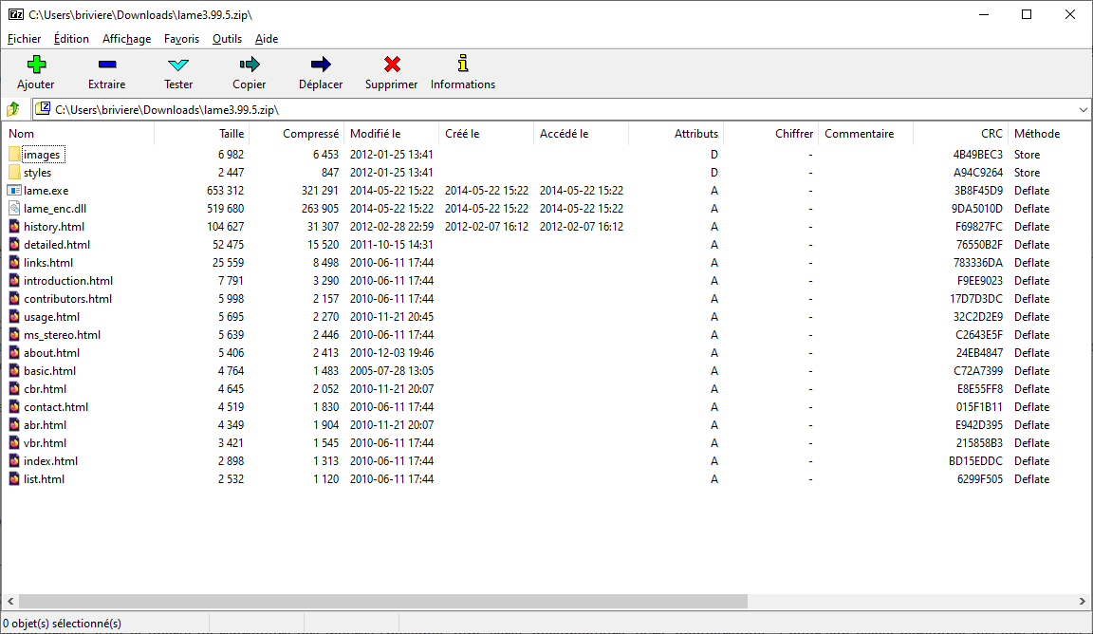Sort by the Méthode column header

[x=1049, y=133]
